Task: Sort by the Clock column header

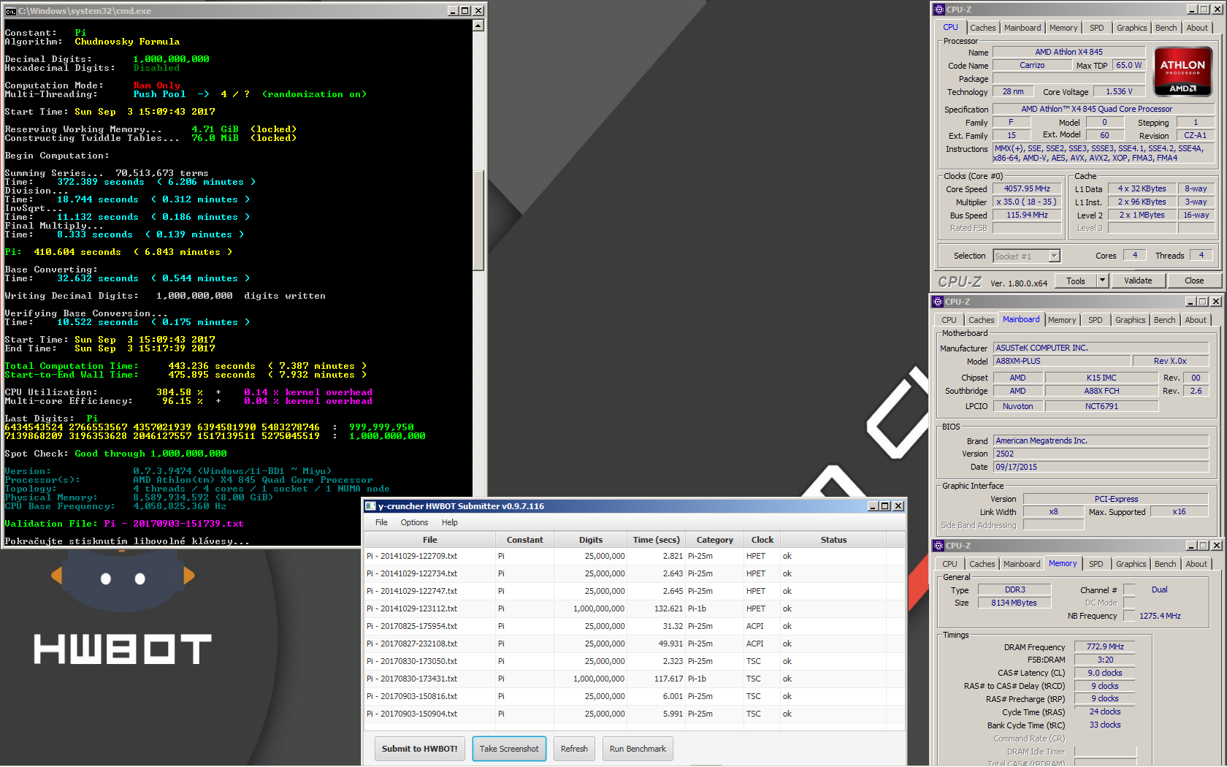Action: pos(762,540)
